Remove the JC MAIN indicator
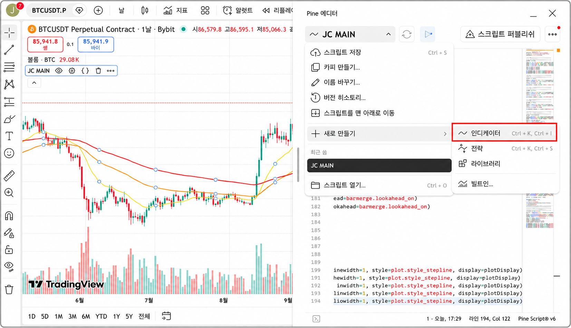Viewport: 571px width, 328px height. [x=98, y=71]
